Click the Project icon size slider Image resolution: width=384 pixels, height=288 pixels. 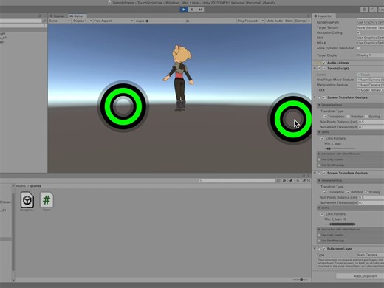coord(301,280)
